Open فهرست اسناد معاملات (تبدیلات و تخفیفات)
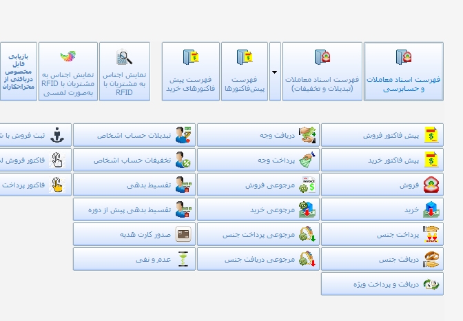This screenshot has height=321, width=463. pyautogui.click(x=322, y=72)
